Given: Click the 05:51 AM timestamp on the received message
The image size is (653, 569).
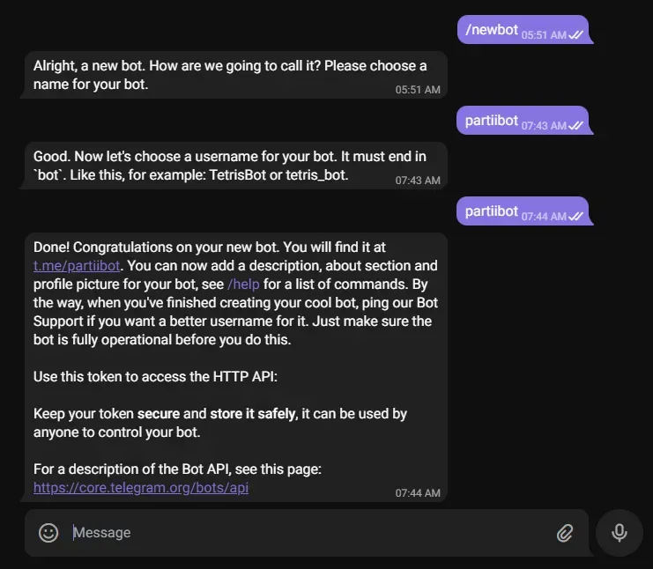Looking at the screenshot, I should [x=418, y=90].
